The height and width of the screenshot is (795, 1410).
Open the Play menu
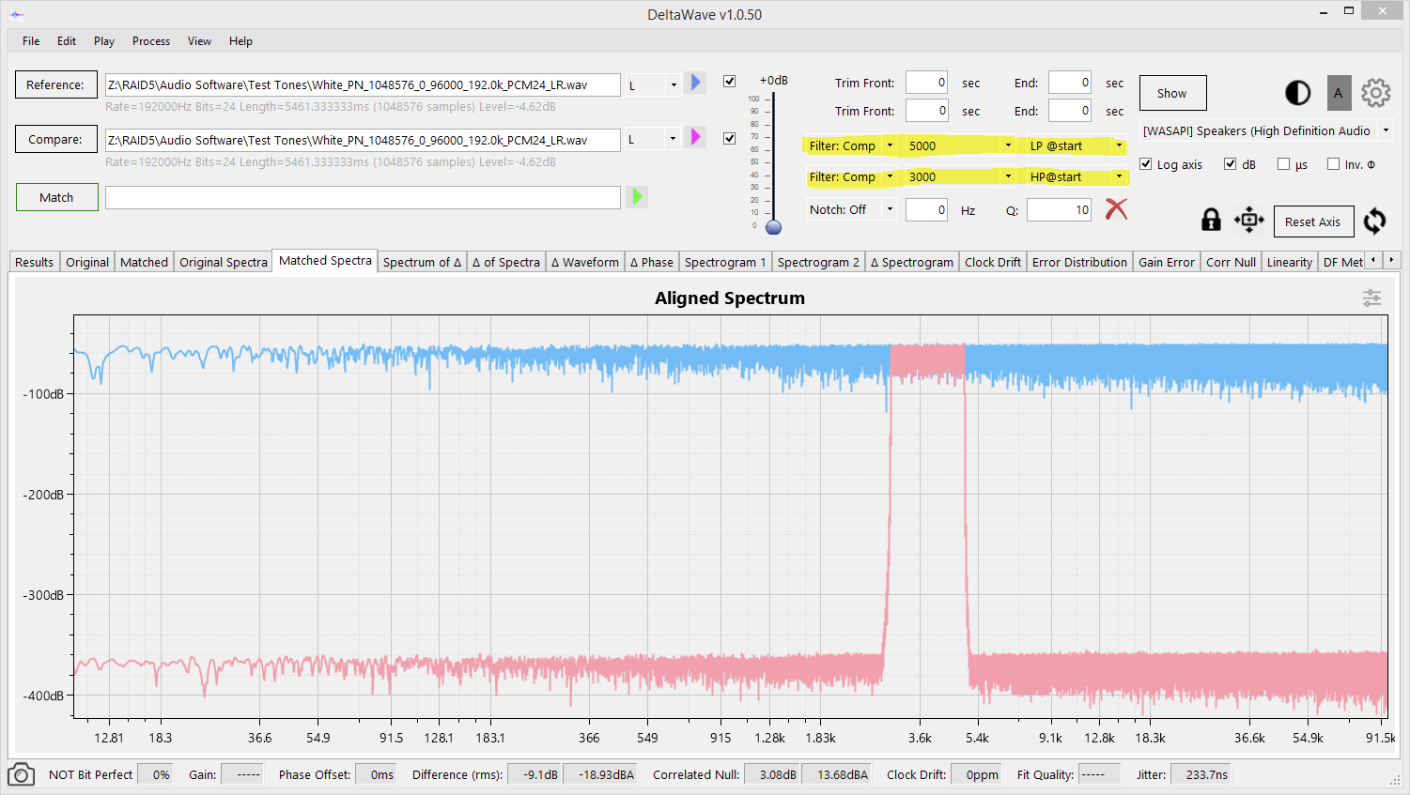(104, 41)
